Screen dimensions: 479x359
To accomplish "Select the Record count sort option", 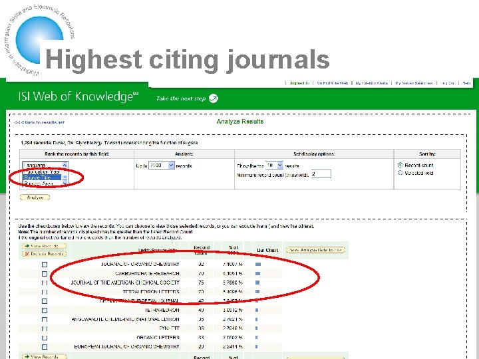I will pos(400,165).
